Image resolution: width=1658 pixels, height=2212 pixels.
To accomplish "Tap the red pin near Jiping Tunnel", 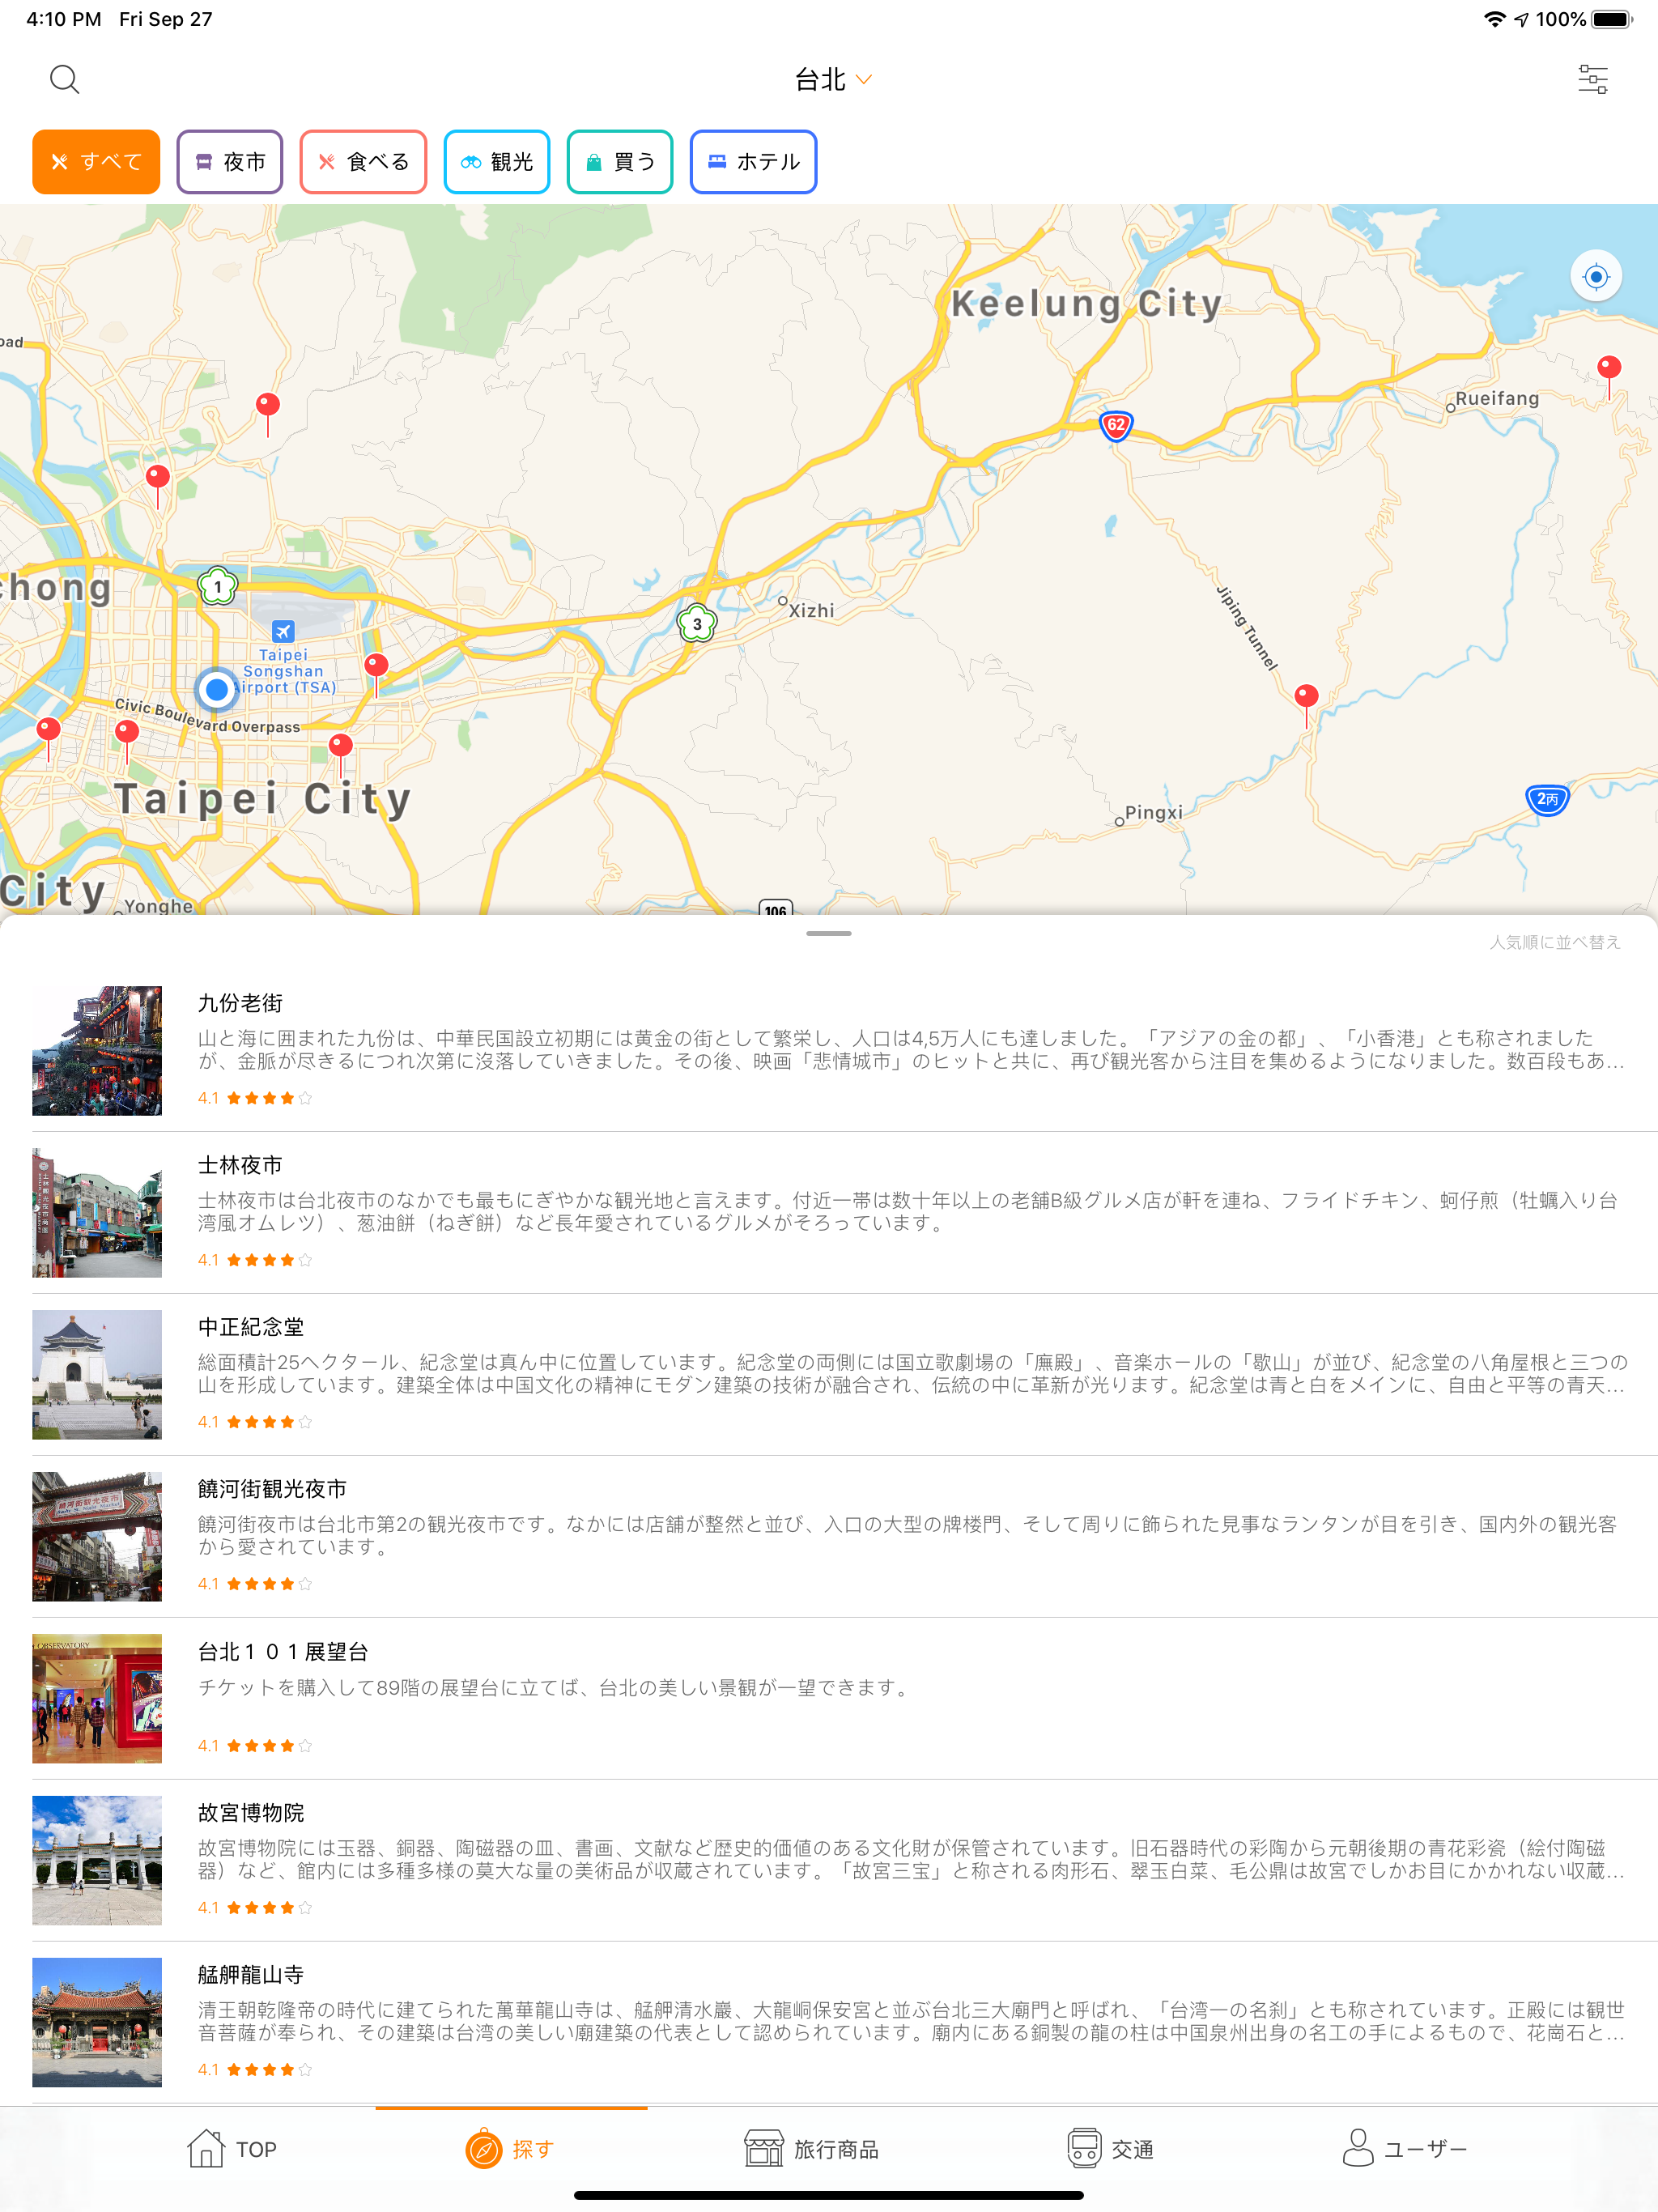I will tap(1305, 697).
